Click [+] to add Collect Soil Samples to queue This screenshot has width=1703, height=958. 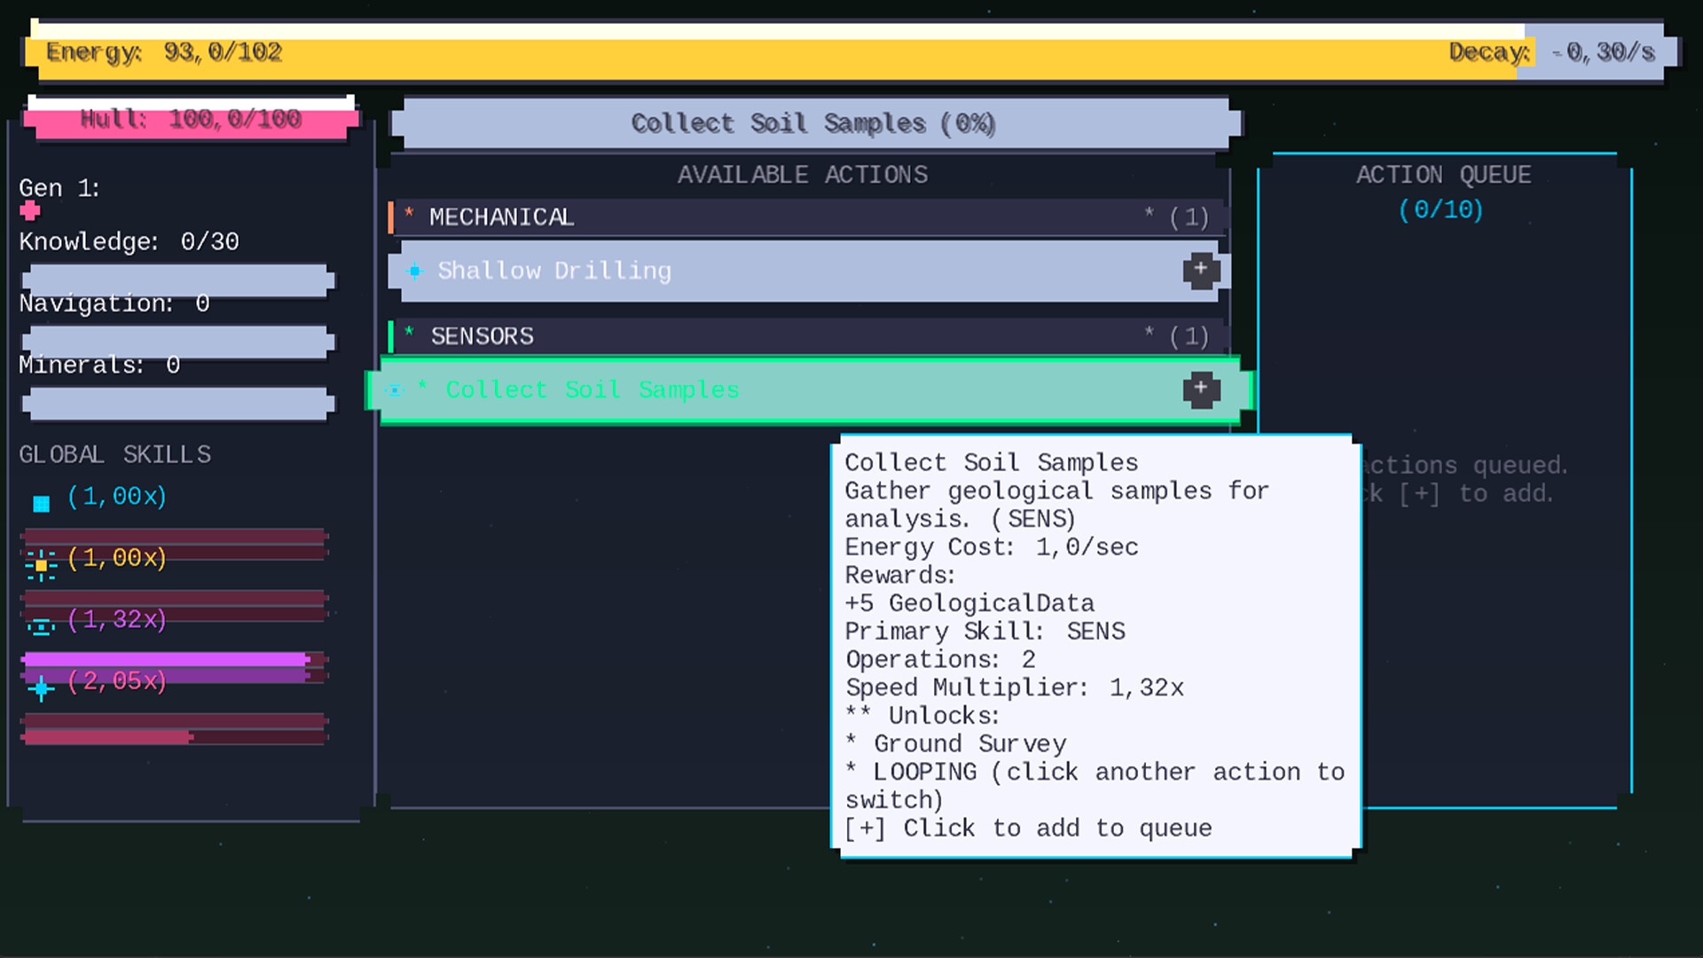click(x=1201, y=389)
